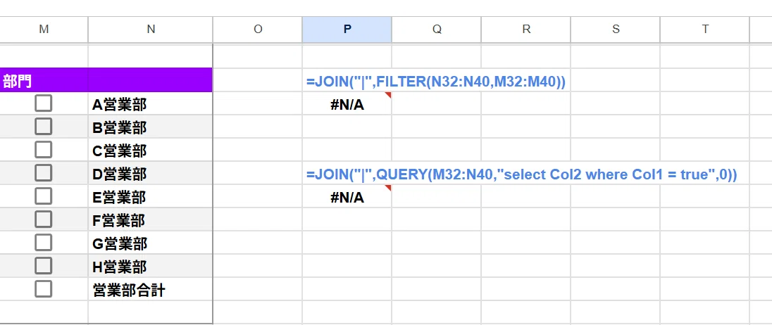Select the JOIN FILTER formula cell
Viewport: 772px width, 325px height.
click(x=347, y=81)
